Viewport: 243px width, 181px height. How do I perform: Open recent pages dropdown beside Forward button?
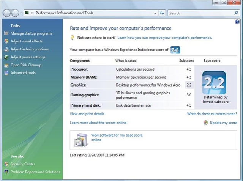click(x=21, y=13)
